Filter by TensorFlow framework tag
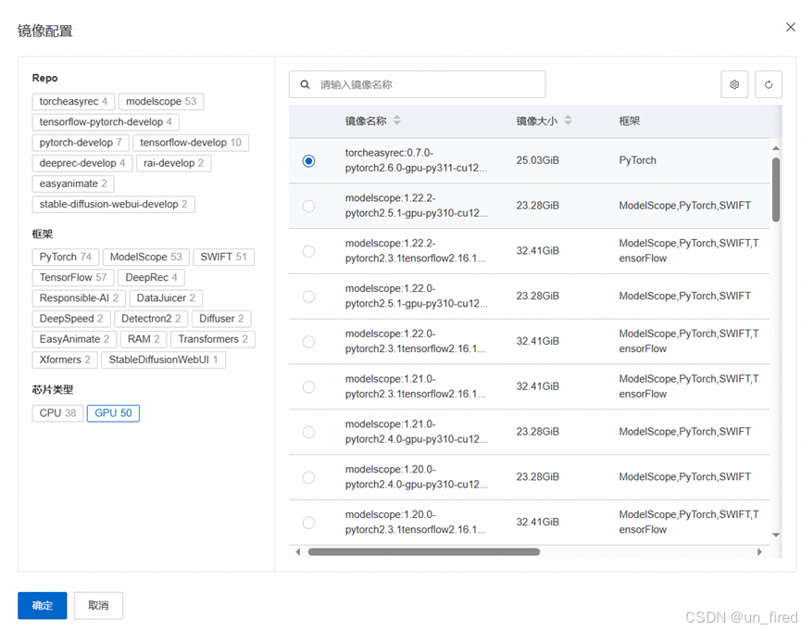The image size is (801, 631). pos(73,277)
